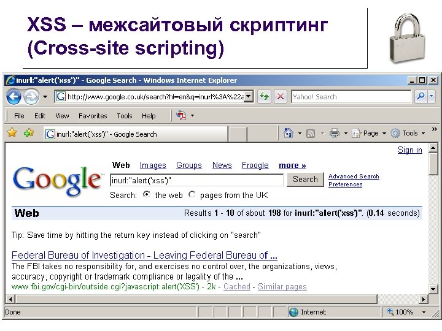The width and height of the screenshot is (442, 331).
Task: Click the Add to Favorites icon
Action: click(29, 132)
